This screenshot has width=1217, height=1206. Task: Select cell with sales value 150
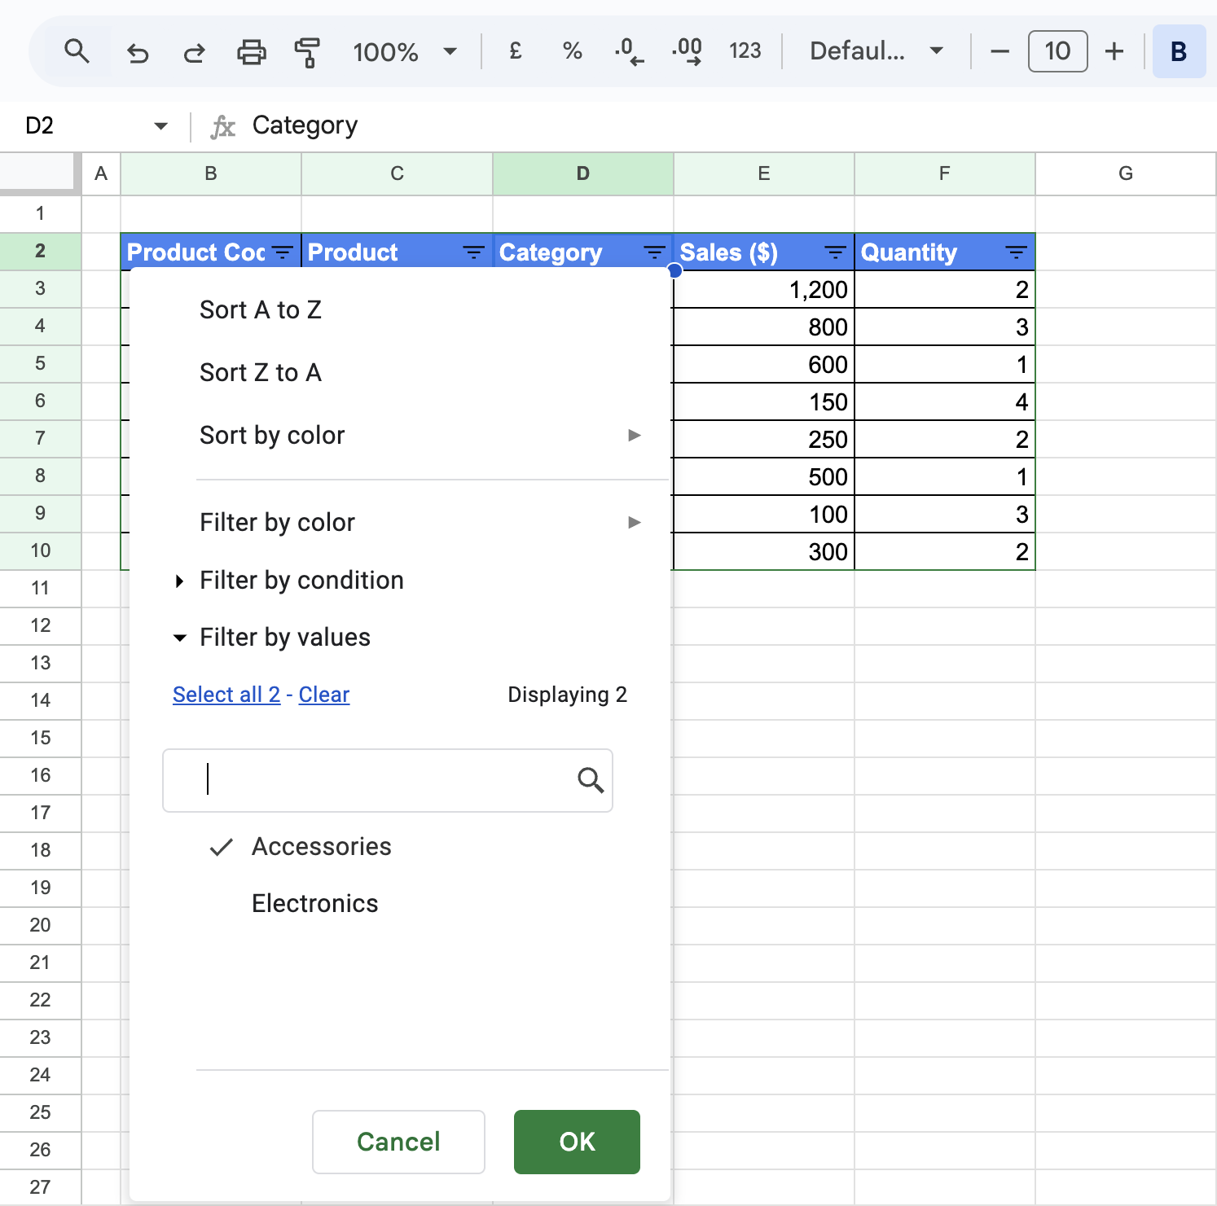(x=764, y=402)
